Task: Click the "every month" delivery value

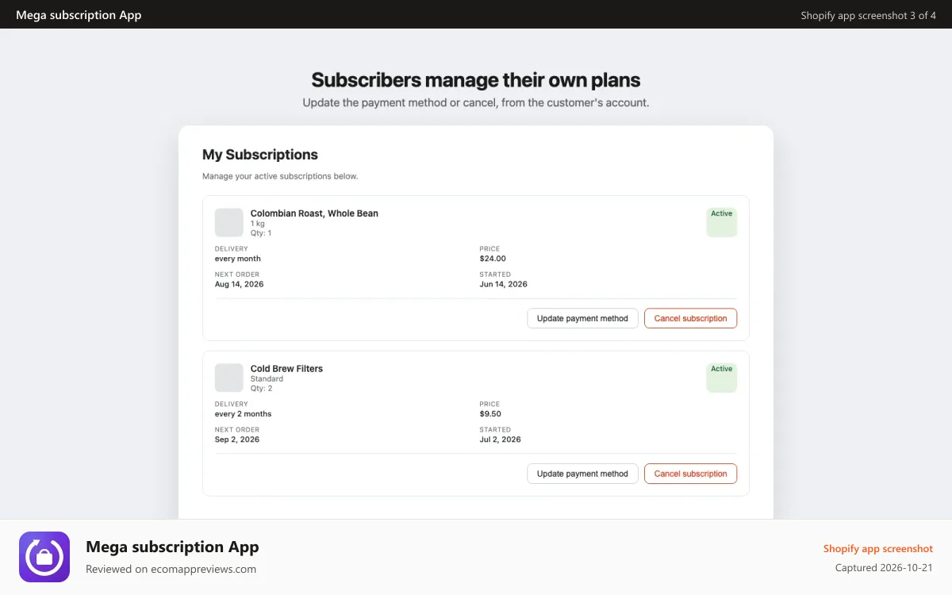Action: click(238, 259)
